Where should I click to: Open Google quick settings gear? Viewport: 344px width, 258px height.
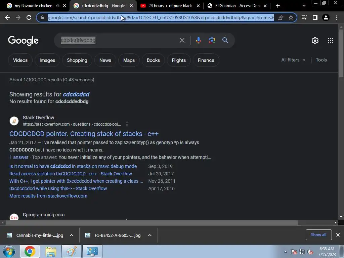(x=315, y=41)
